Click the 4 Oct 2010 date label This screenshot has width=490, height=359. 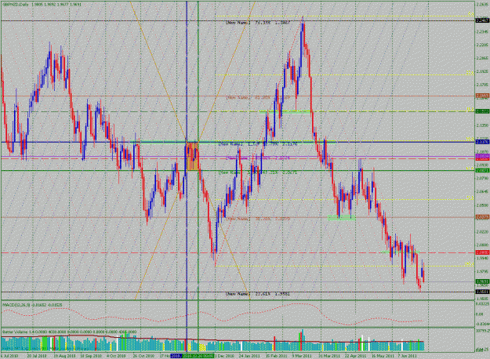coord(116,356)
